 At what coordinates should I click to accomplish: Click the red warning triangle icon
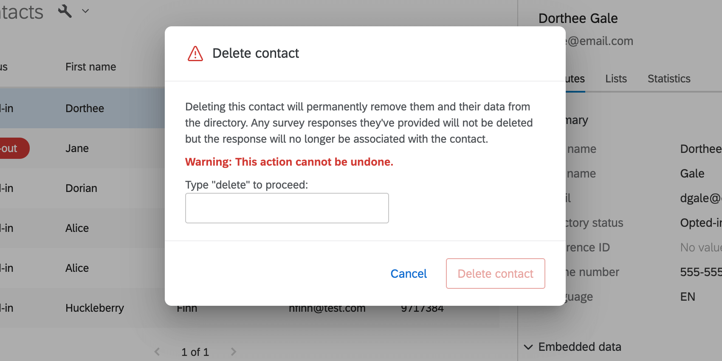tap(195, 54)
